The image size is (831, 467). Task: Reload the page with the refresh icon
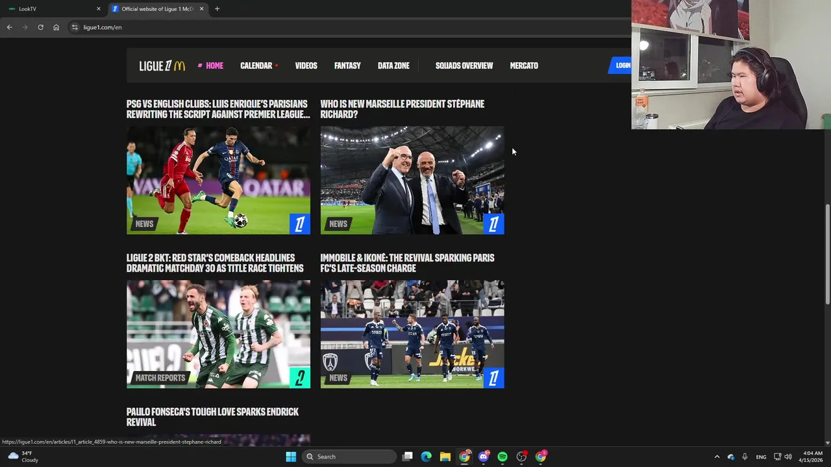[40, 27]
